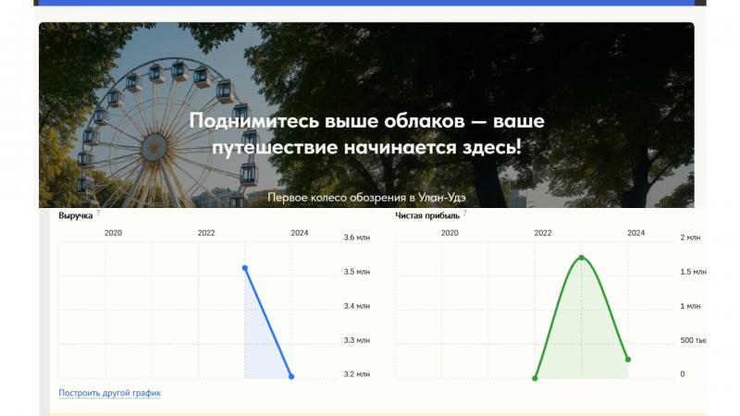Click the "2 млн" axis value
The width and height of the screenshot is (740, 416).
click(x=690, y=238)
